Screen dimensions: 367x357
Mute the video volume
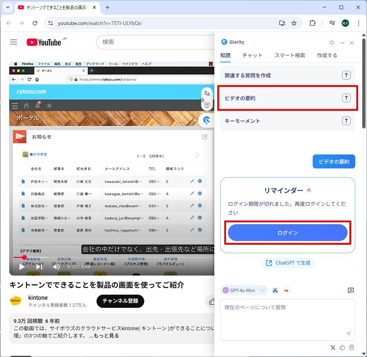click(56, 266)
